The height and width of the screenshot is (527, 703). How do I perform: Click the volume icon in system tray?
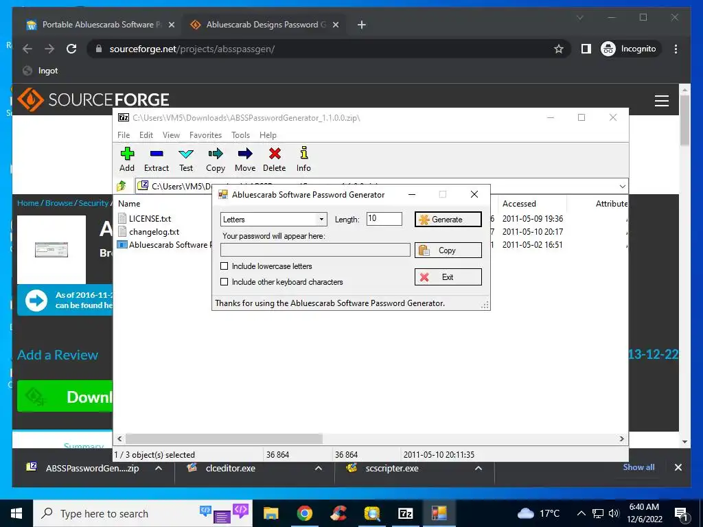click(614, 513)
